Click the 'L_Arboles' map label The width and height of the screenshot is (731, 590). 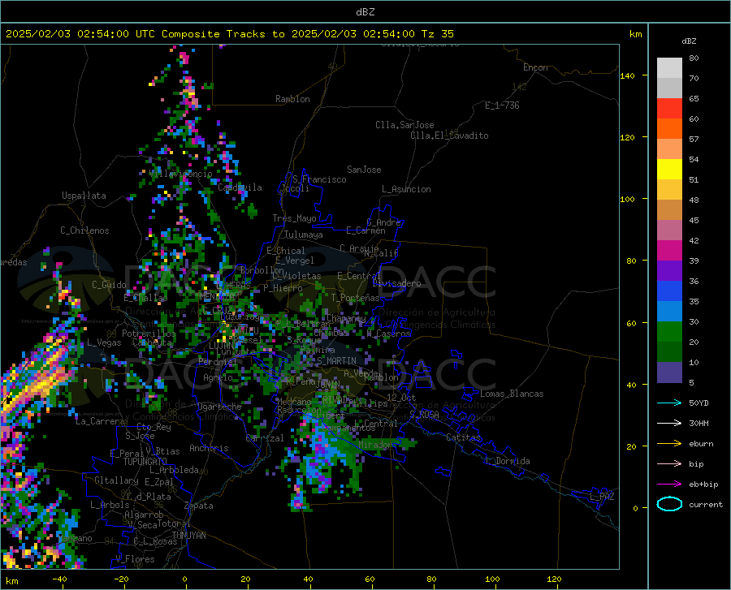coord(110,505)
